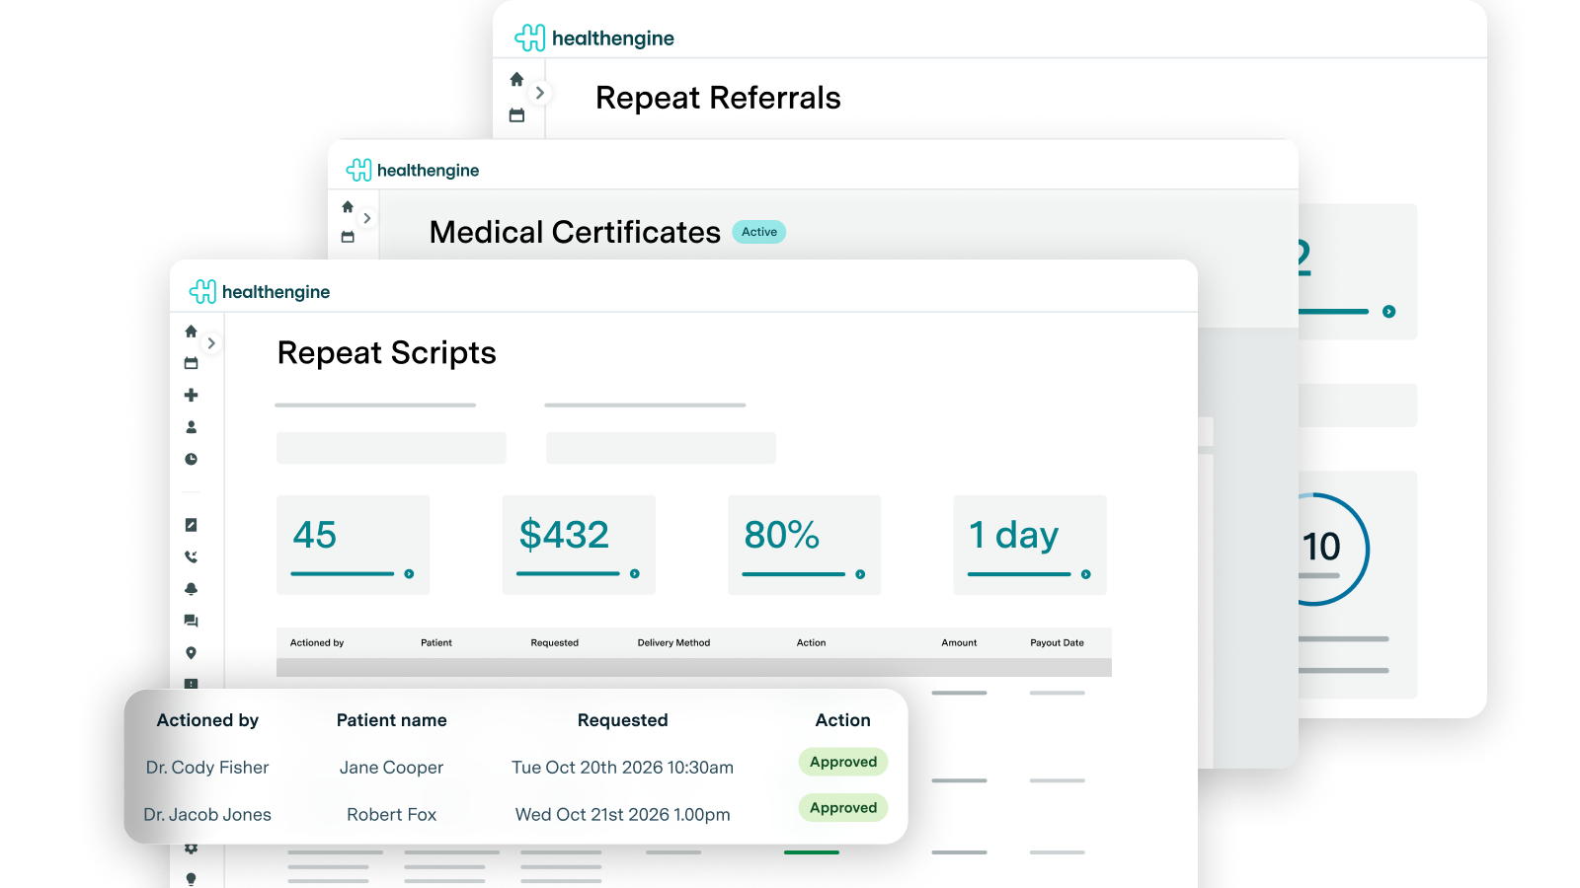Open the phone call icon in the sidebar
1580x888 pixels.
pyautogui.click(x=192, y=556)
